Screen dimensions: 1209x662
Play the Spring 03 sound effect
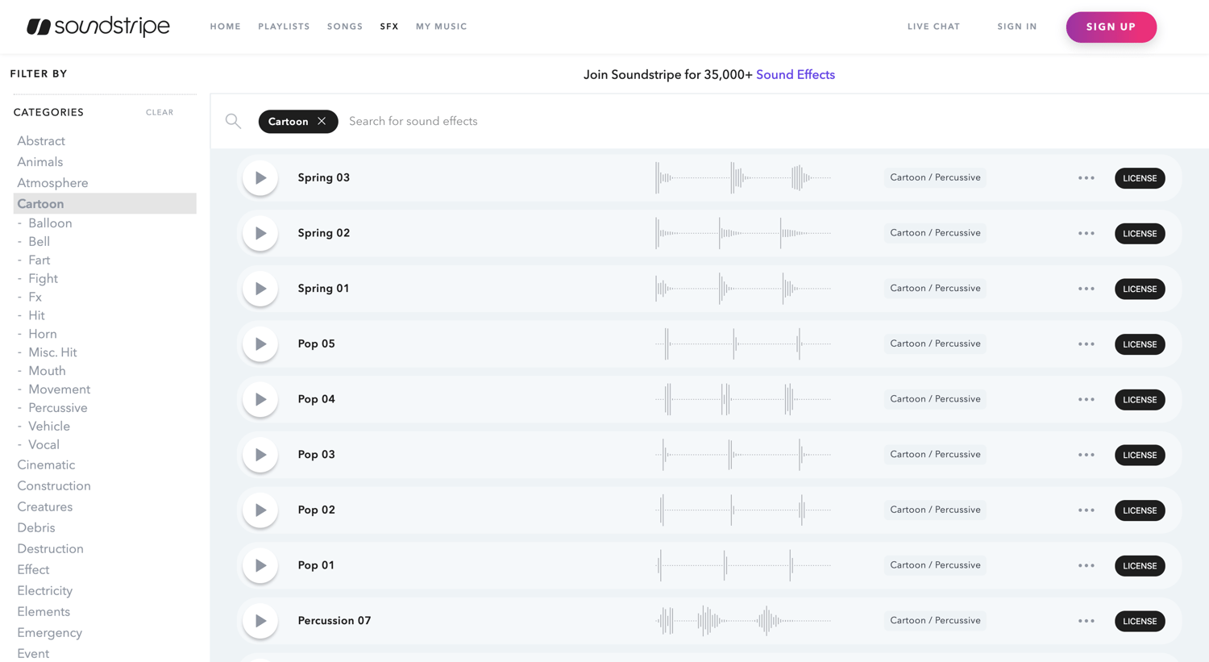(260, 177)
